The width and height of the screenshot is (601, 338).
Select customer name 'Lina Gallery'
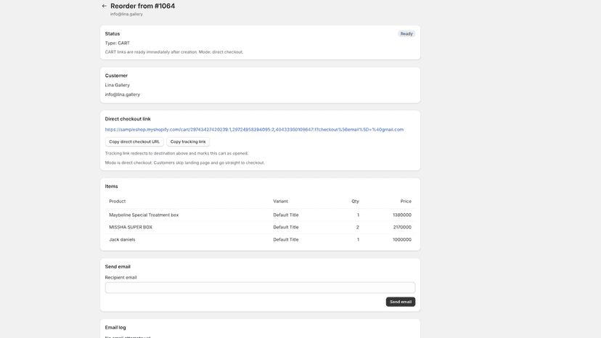pos(118,85)
